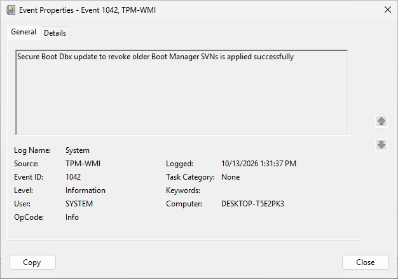The image size is (398, 279).
Task: Click the Level: label
Action: pos(24,190)
